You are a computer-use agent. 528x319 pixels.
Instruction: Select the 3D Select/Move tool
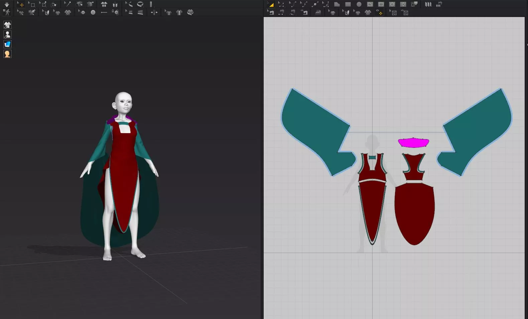pyautogui.click(x=21, y=4)
